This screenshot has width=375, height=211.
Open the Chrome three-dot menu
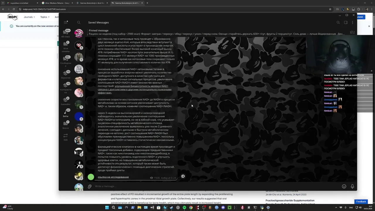[371, 9]
